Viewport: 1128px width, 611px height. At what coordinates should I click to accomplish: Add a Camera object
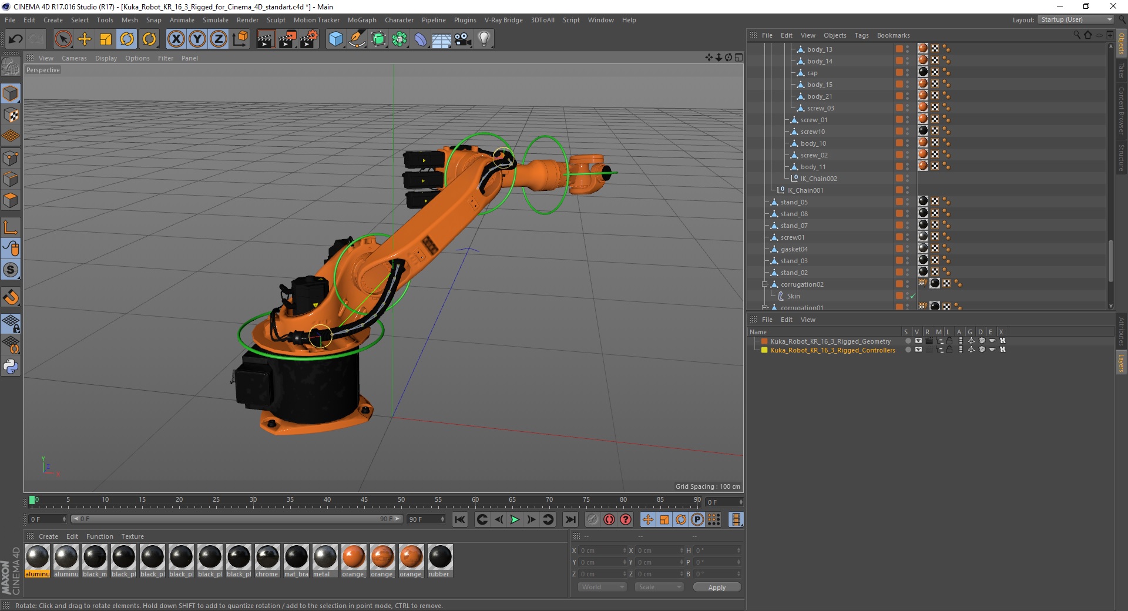click(x=463, y=39)
